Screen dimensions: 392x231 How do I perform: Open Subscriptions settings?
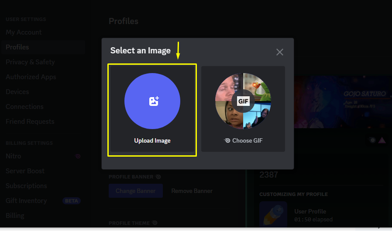(26, 186)
